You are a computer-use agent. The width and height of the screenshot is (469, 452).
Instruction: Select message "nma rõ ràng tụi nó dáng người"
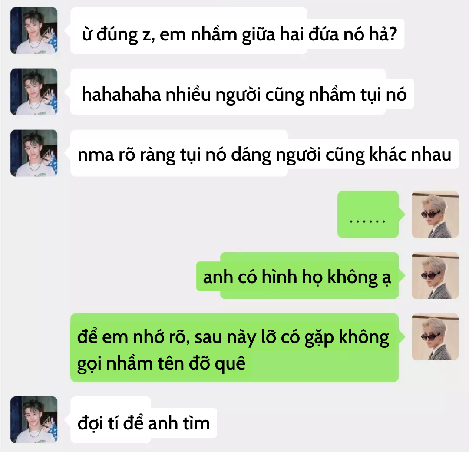(264, 153)
